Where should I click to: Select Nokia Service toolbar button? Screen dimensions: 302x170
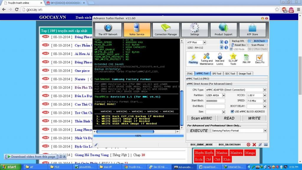(x=137, y=30)
